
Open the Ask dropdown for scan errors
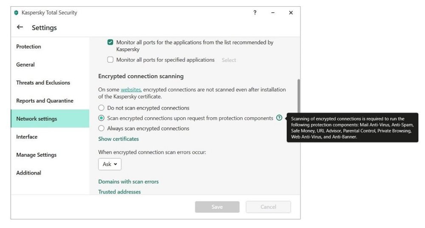[x=110, y=164]
